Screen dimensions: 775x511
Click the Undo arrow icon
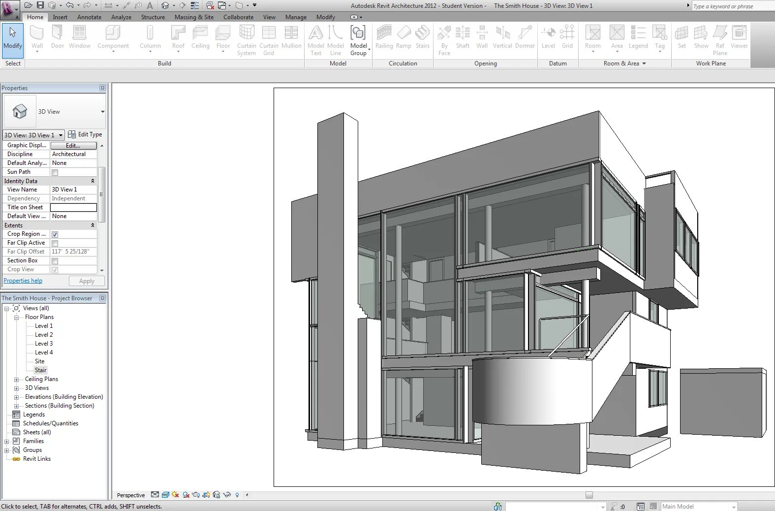[x=69, y=5]
